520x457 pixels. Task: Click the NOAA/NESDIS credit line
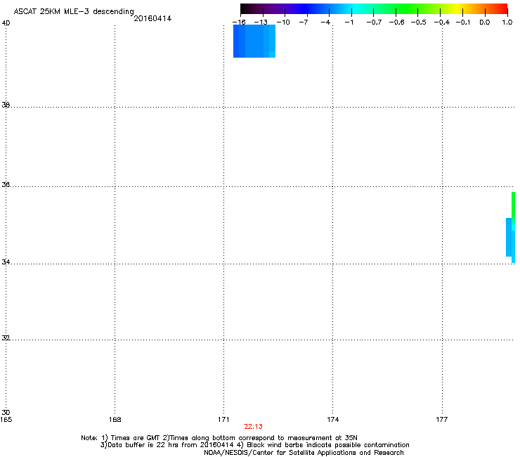[x=304, y=453]
